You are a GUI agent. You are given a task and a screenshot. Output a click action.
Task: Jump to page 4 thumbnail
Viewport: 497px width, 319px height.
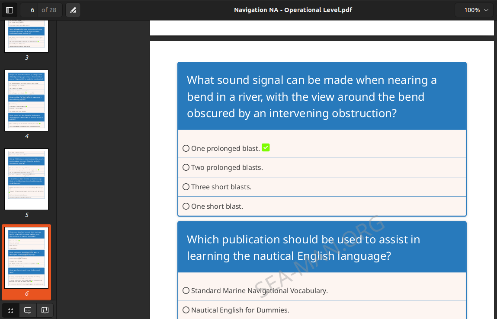click(26, 100)
